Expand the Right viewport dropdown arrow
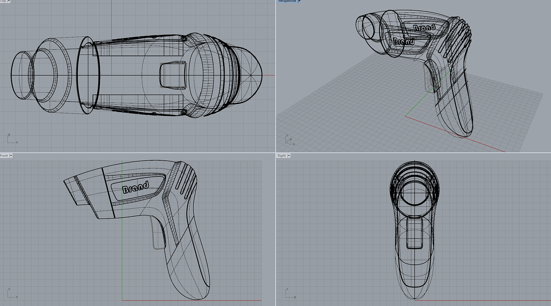This screenshot has height=306, width=551. pyautogui.click(x=289, y=156)
